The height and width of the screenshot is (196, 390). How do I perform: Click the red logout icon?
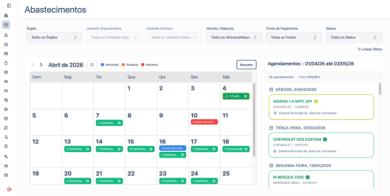(9, 190)
